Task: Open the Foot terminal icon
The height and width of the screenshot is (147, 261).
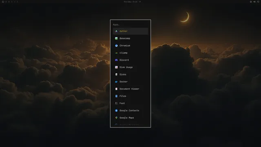Action: [x=116, y=103]
